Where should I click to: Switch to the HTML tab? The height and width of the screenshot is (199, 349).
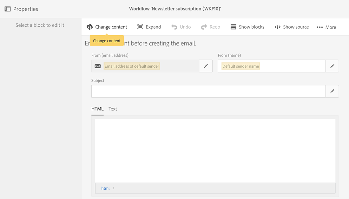tap(97, 109)
